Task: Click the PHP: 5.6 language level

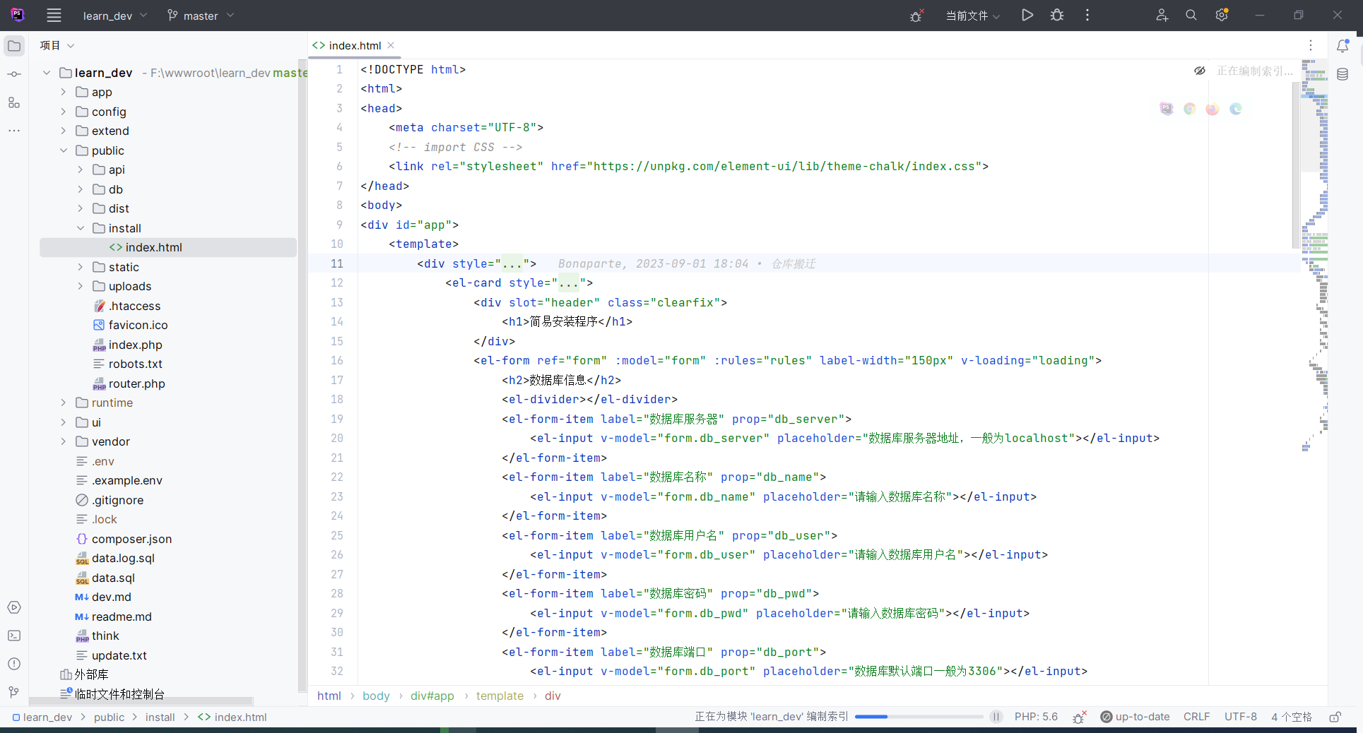Action: (x=1036, y=717)
